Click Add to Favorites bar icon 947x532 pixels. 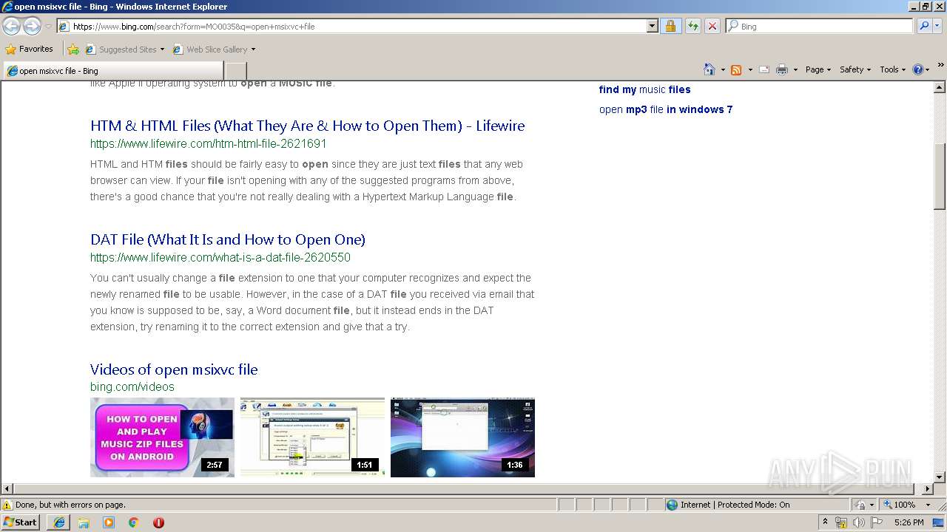click(x=73, y=49)
